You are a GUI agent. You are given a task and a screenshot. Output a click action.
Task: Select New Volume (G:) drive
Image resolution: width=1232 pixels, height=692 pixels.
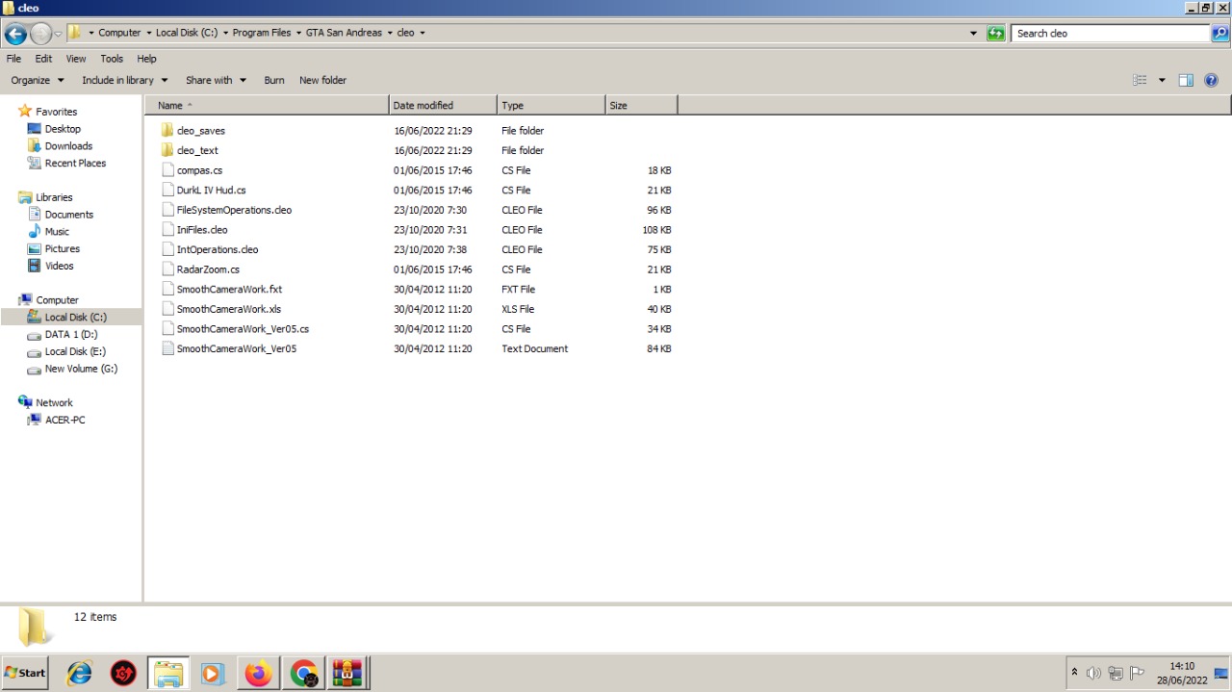pyautogui.click(x=81, y=370)
